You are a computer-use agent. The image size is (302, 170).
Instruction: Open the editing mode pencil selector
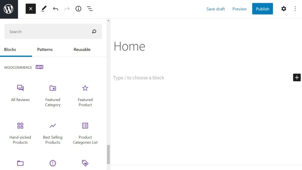point(44,9)
